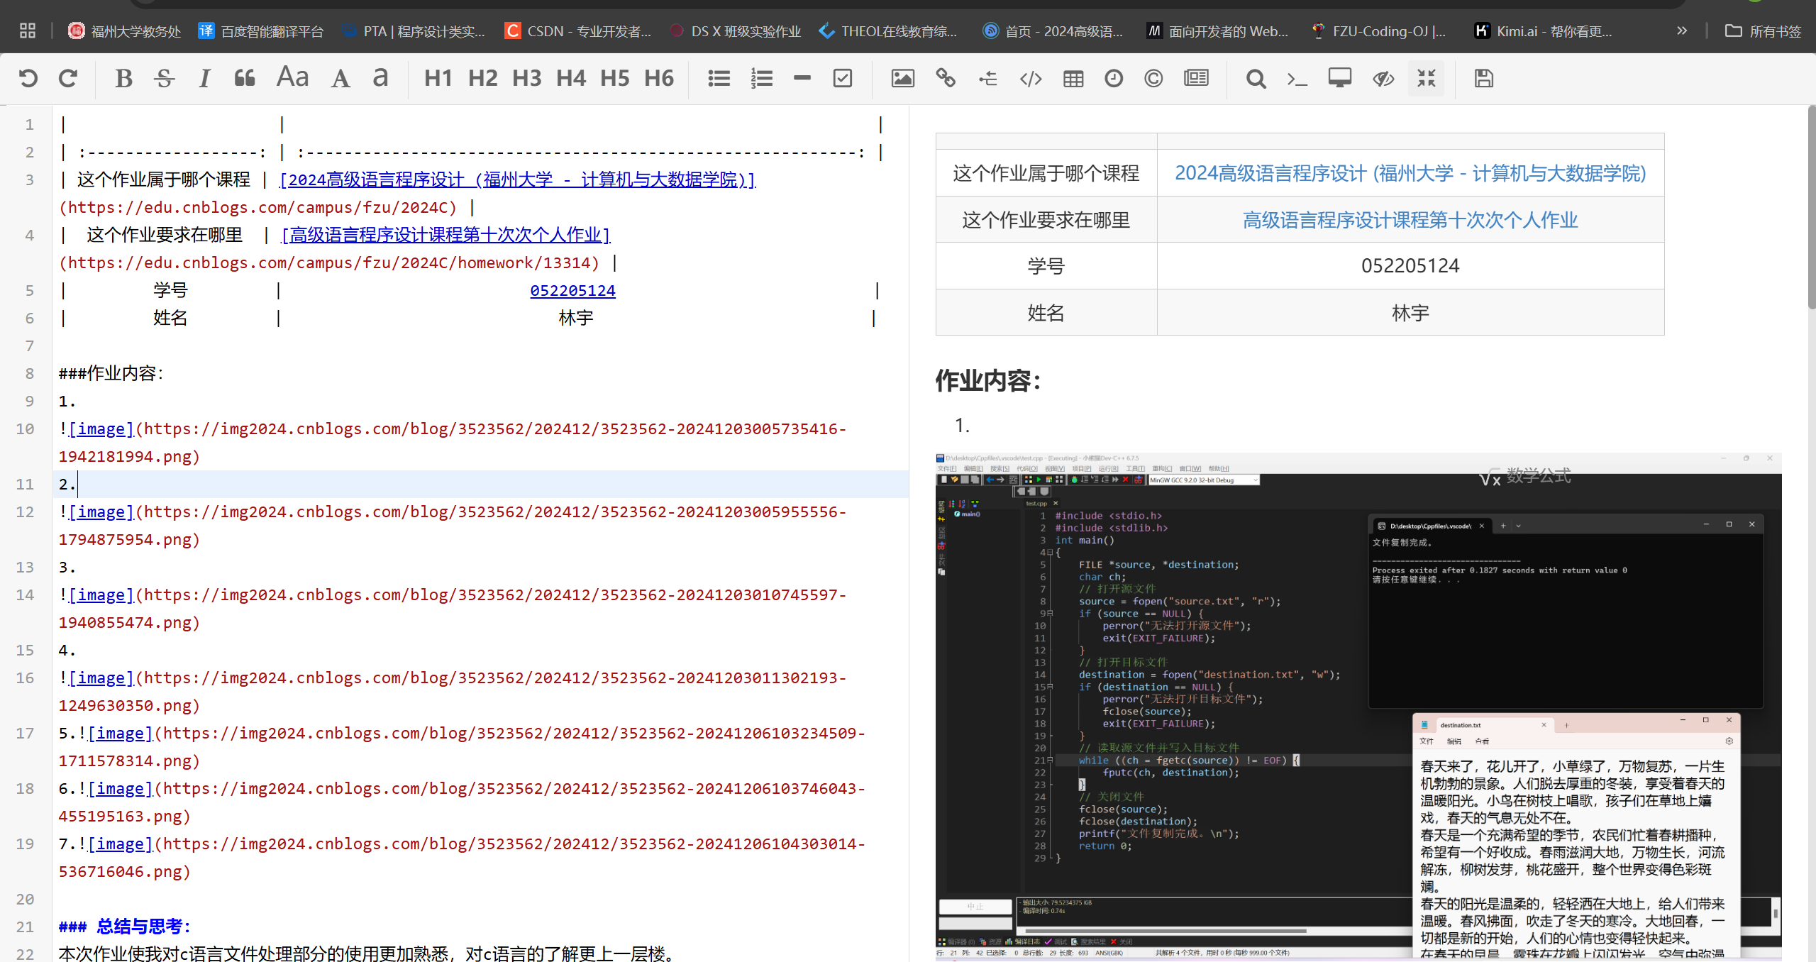Click the ###作业内容 line in editor
The height and width of the screenshot is (962, 1816).
tap(111, 373)
